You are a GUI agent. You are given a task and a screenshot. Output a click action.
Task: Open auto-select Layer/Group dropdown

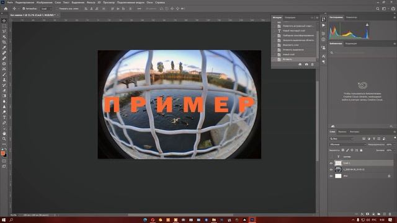click(46, 9)
